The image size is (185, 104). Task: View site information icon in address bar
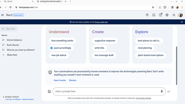[x=16, y=7]
